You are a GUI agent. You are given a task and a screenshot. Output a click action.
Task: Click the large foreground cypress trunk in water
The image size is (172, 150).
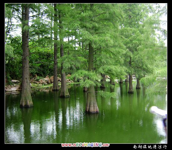(92, 99)
